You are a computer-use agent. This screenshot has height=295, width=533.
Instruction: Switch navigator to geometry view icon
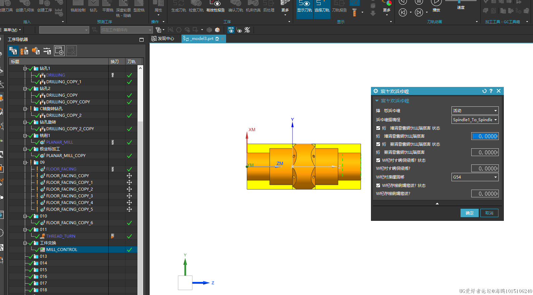tap(36, 51)
